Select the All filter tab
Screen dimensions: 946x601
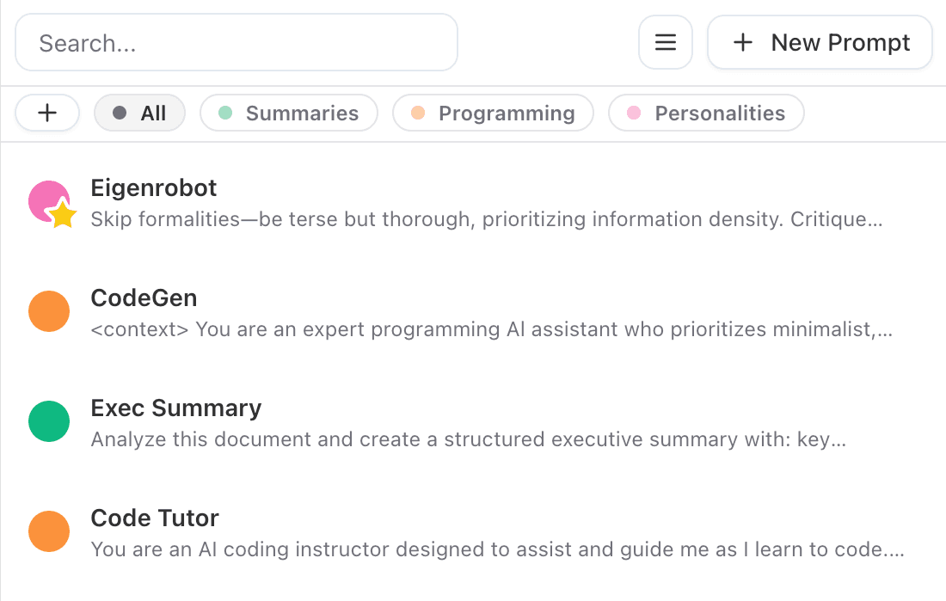pyautogui.click(x=139, y=113)
